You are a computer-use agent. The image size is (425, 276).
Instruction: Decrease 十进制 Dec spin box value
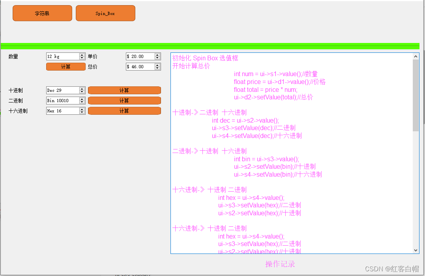point(82,92)
